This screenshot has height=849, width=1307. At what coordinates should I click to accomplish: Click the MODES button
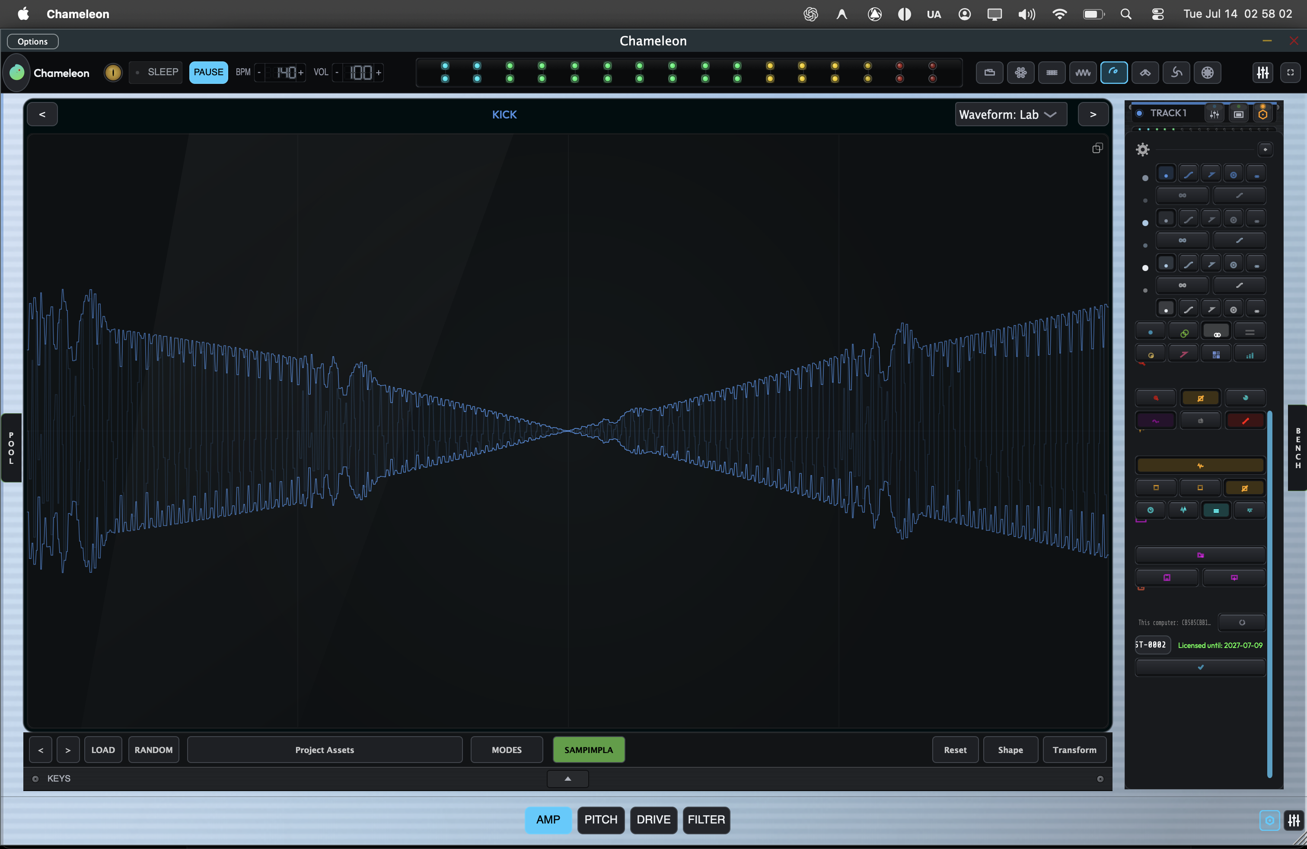(x=506, y=750)
